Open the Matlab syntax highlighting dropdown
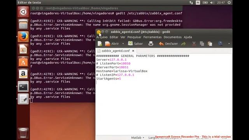The width and height of the screenshot is (249, 140). (137, 138)
